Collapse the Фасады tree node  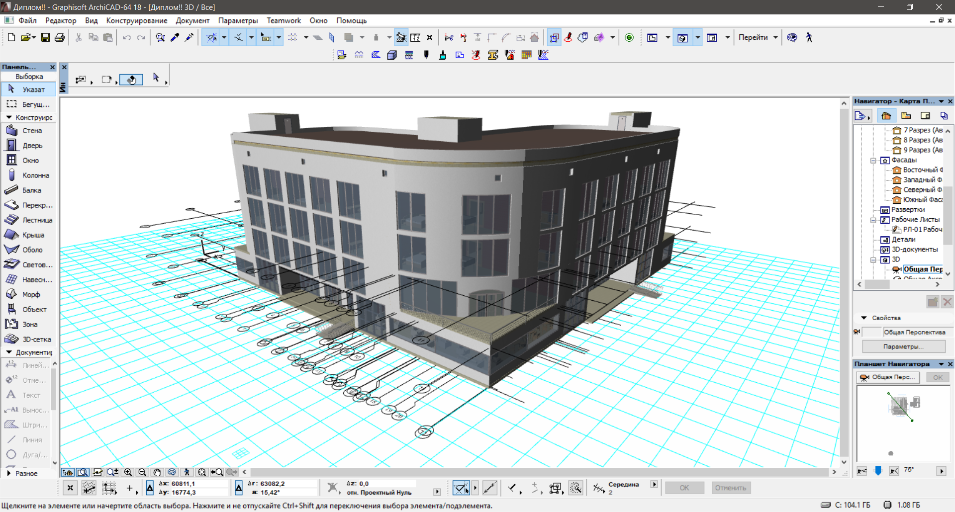point(873,160)
